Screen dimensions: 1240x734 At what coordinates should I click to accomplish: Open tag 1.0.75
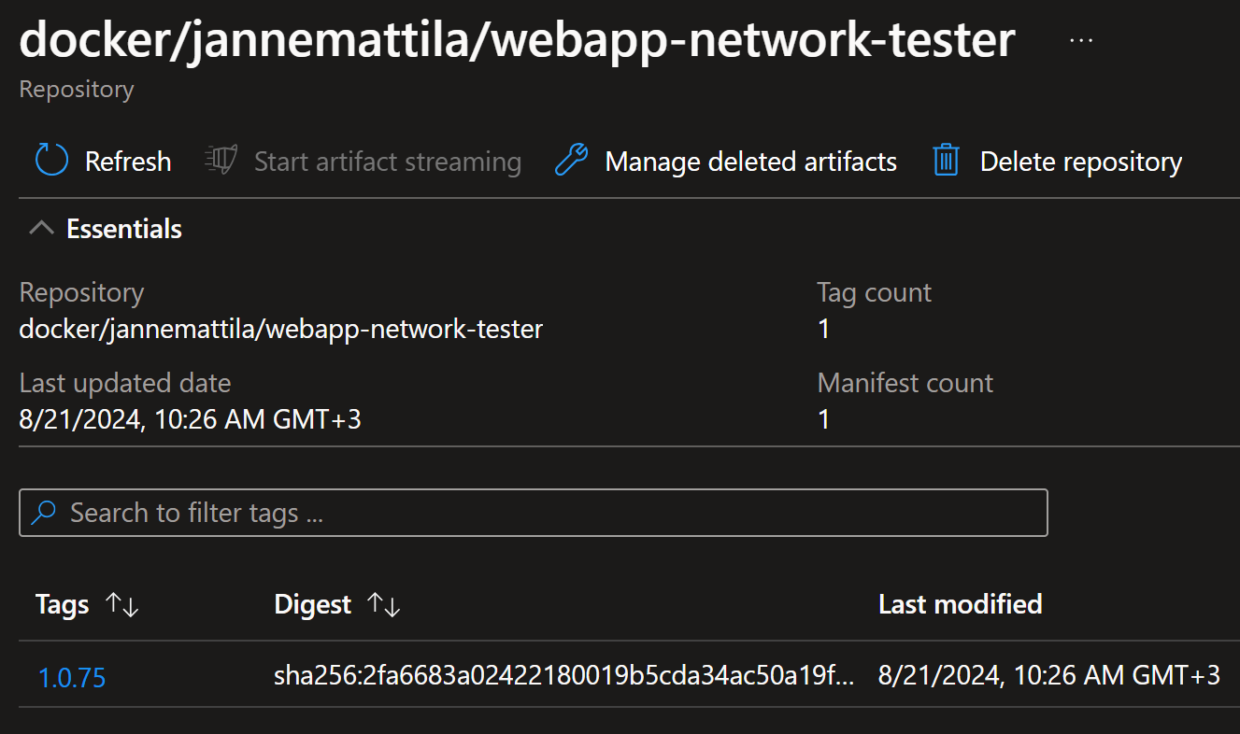[72, 677]
